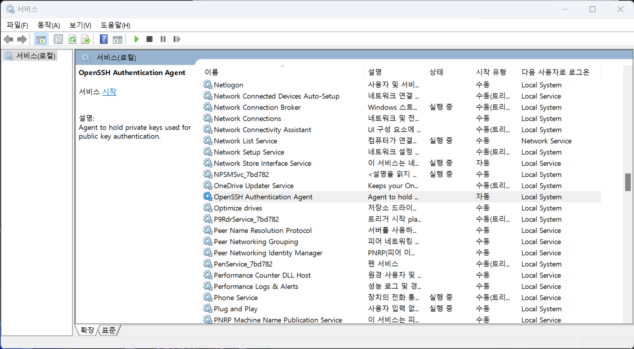Sort by the 이름 column header
This screenshot has height=349, width=634.
(283, 72)
